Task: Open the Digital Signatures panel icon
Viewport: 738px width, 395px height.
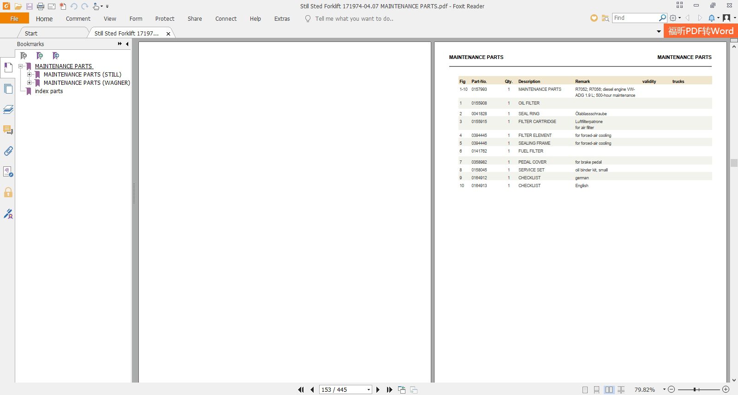Action: (8, 171)
